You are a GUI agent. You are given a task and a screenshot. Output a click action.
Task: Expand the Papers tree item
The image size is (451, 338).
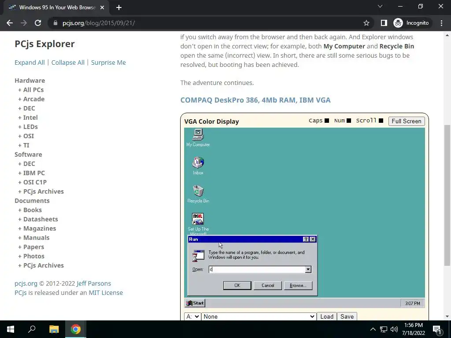tap(31, 247)
